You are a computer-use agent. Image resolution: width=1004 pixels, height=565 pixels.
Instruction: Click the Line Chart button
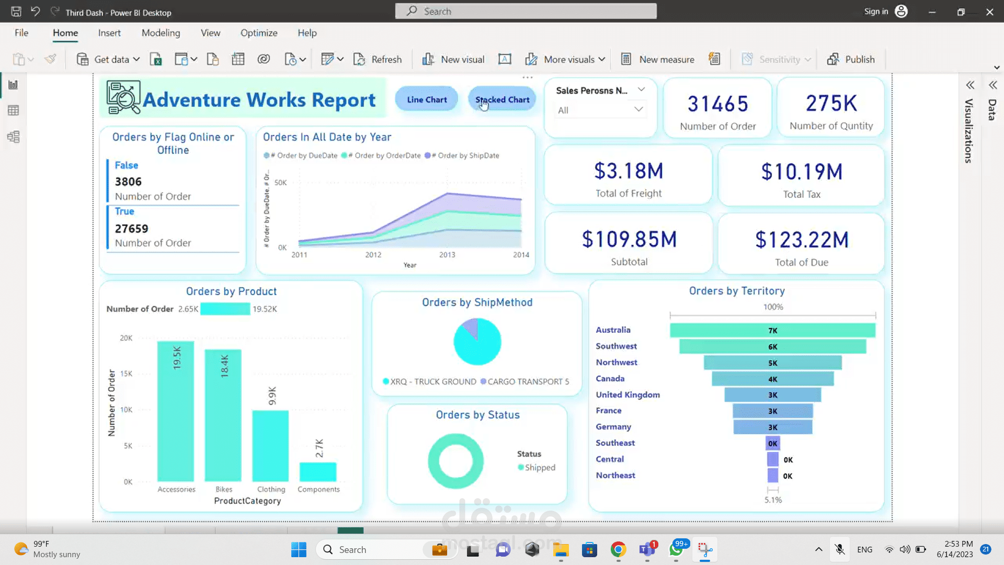426,99
